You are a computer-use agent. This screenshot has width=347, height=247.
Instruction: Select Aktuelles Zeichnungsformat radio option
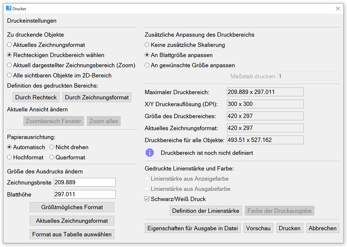coord(10,45)
